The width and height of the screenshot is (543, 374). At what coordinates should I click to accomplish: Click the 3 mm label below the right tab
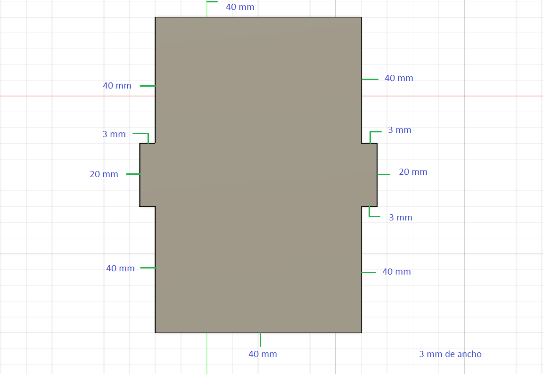[401, 217]
